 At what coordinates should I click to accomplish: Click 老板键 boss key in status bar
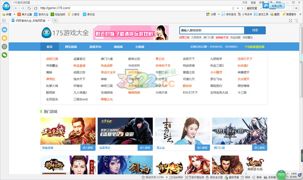[270, 177]
